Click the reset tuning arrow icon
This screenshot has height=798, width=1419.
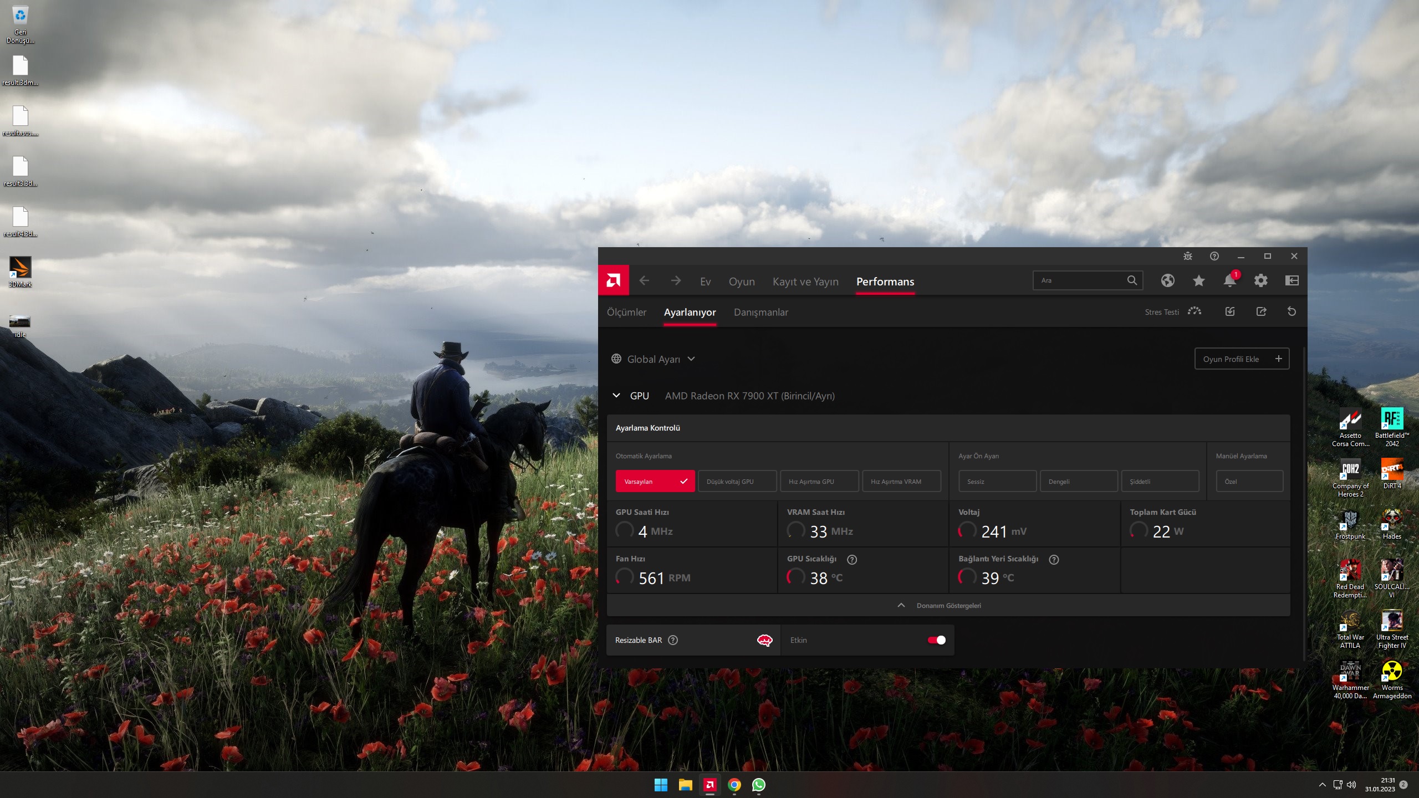[1292, 311]
